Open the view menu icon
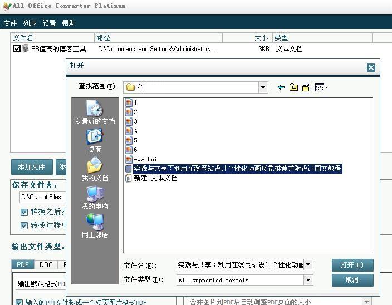The height and width of the screenshot is (305, 392). point(321,87)
